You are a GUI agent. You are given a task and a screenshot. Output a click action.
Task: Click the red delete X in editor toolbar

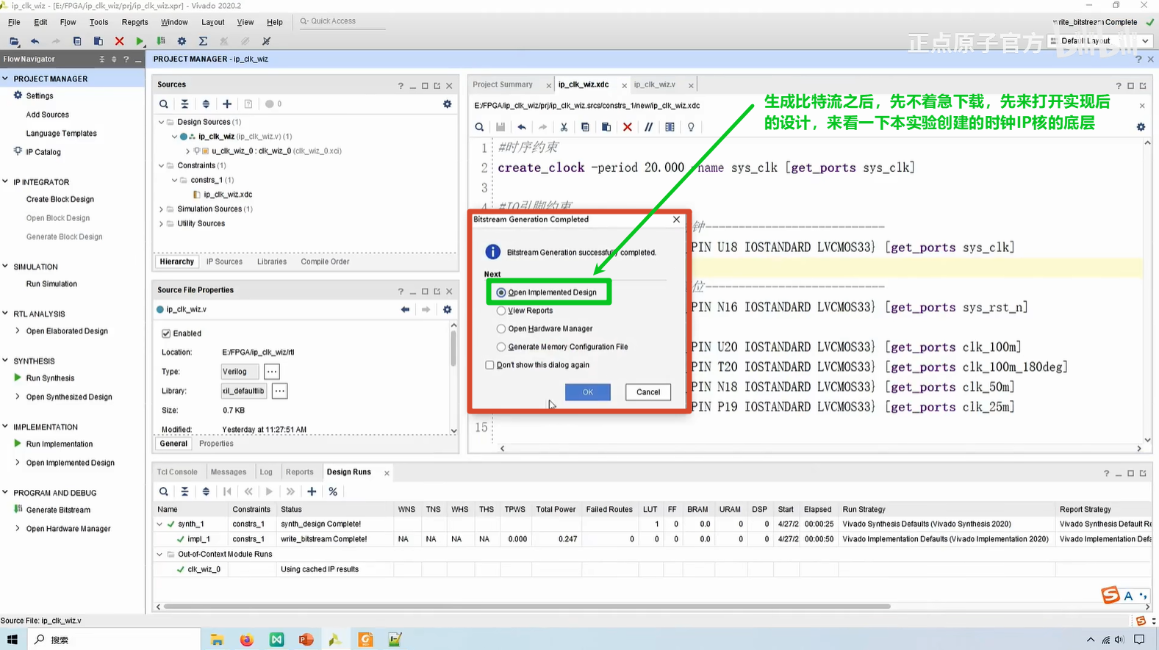tap(627, 127)
